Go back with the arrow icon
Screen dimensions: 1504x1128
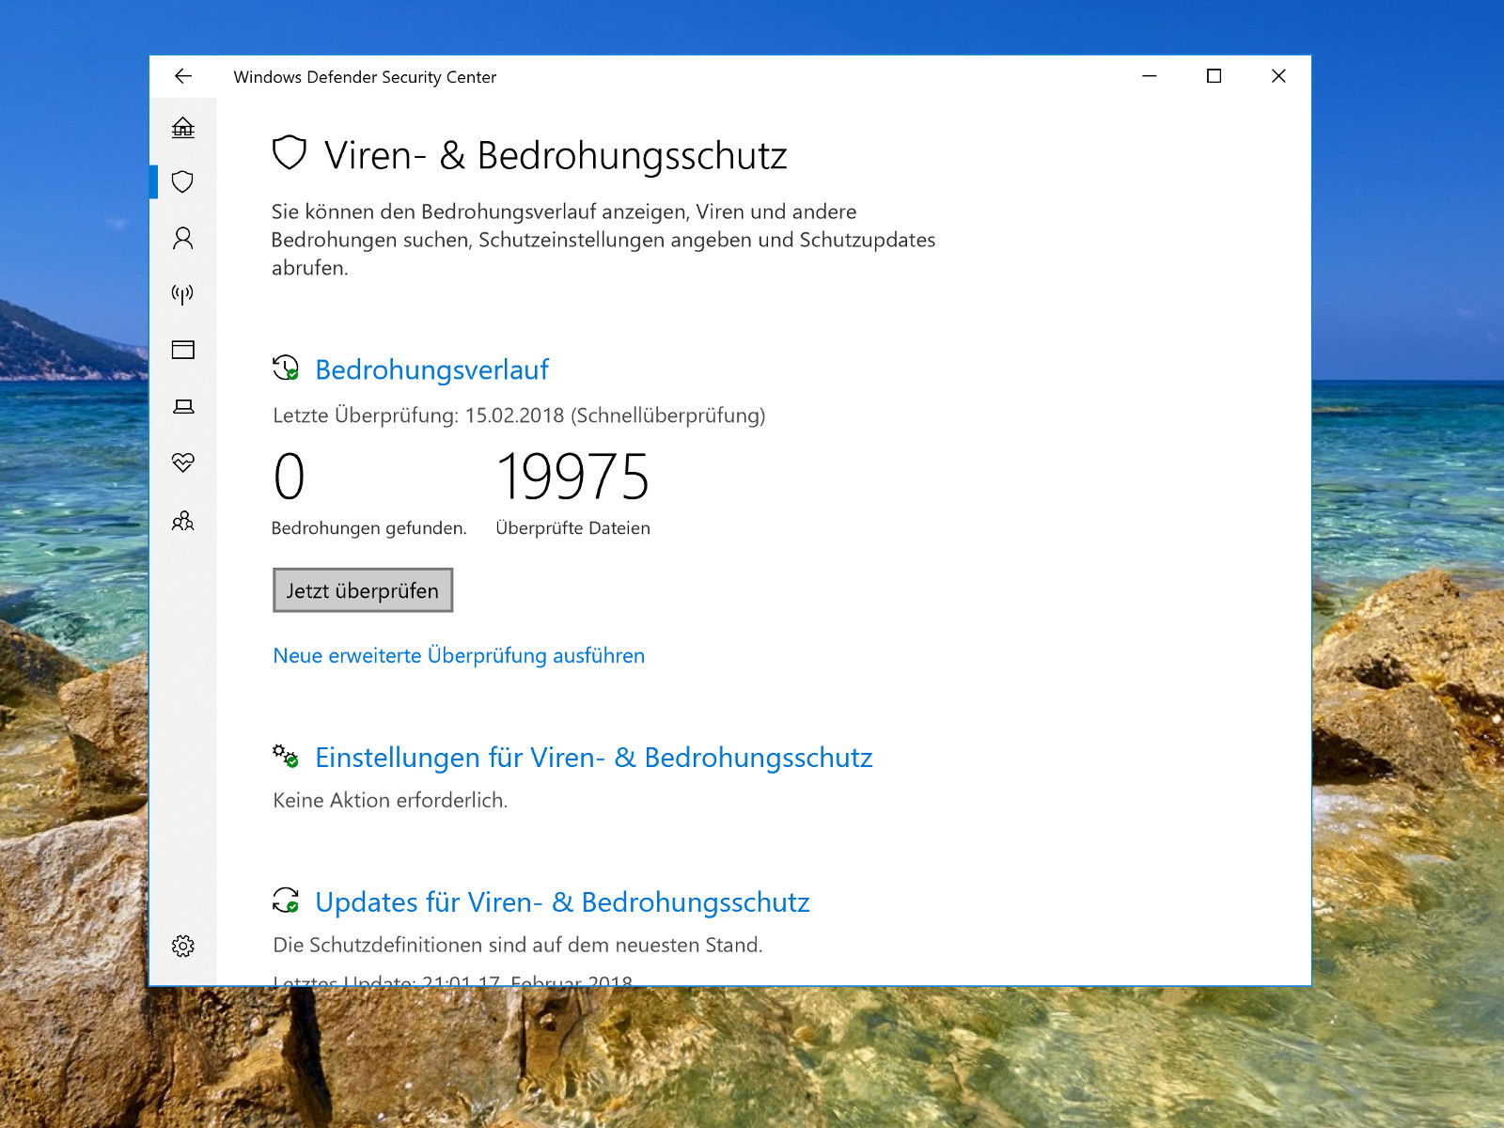click(x=183, y=76)
